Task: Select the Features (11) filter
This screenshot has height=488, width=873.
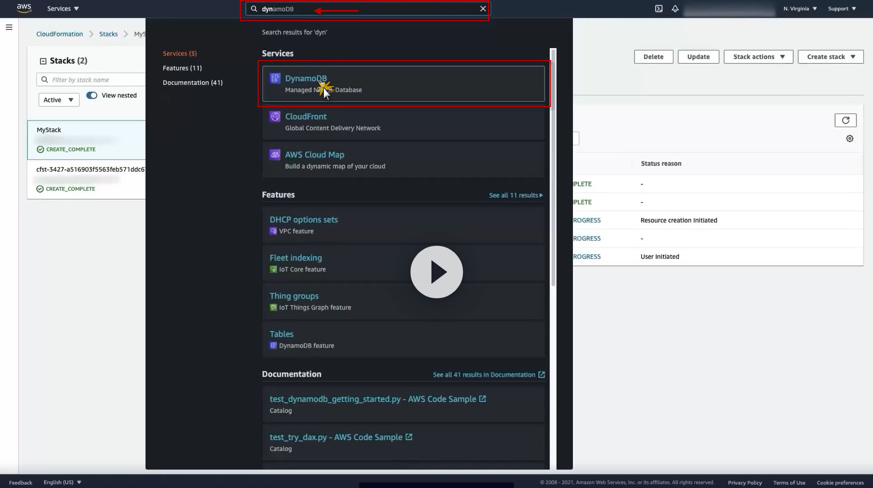Action: point(182,68)
